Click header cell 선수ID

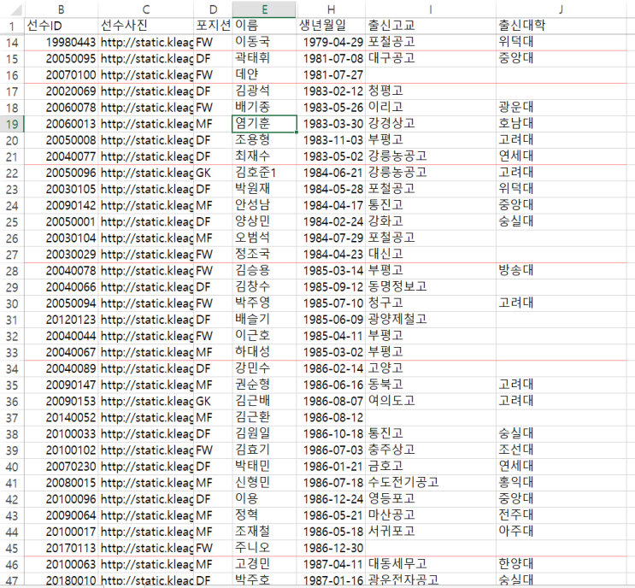pyautogui.click(x=62, y=26)
